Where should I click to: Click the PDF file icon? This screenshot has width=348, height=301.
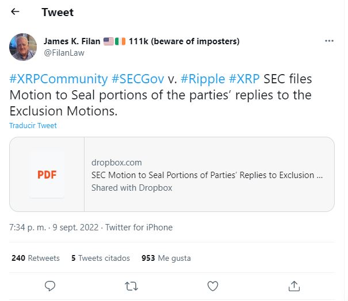click(47, 175)
